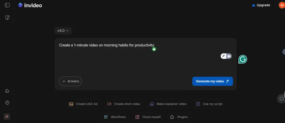Add AI twins to the prompt
The image size is (285, 123).
(70, 81)
